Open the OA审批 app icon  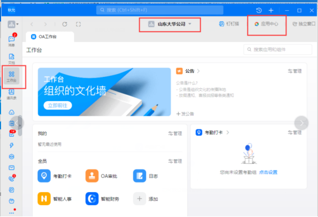[x=92, y=176]
